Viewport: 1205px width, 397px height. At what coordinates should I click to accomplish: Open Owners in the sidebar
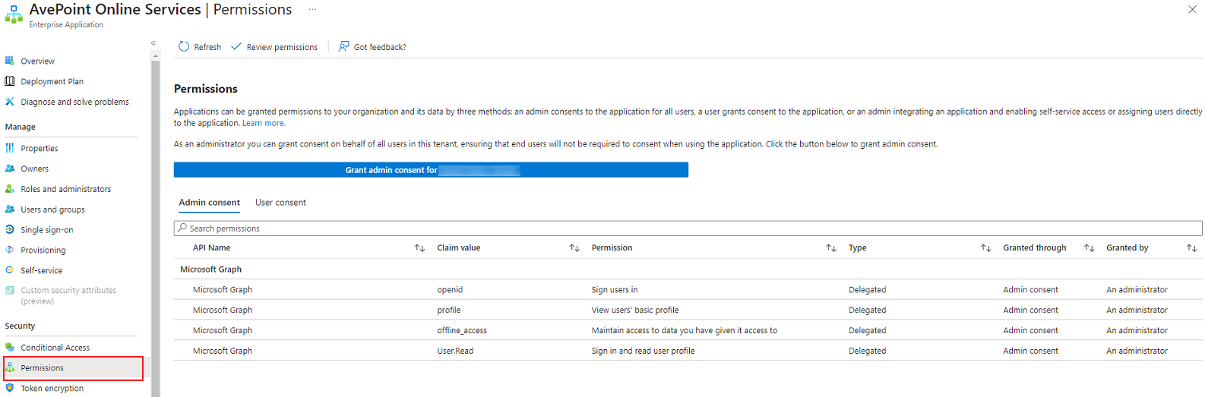click(34, 169)
